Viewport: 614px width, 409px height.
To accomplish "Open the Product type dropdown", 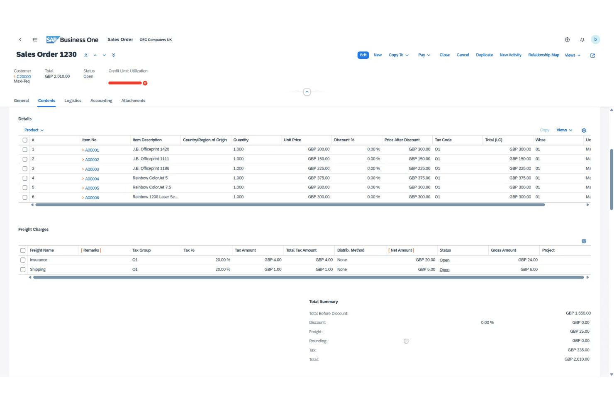I will pyautogui.click(x=34, y=130).
